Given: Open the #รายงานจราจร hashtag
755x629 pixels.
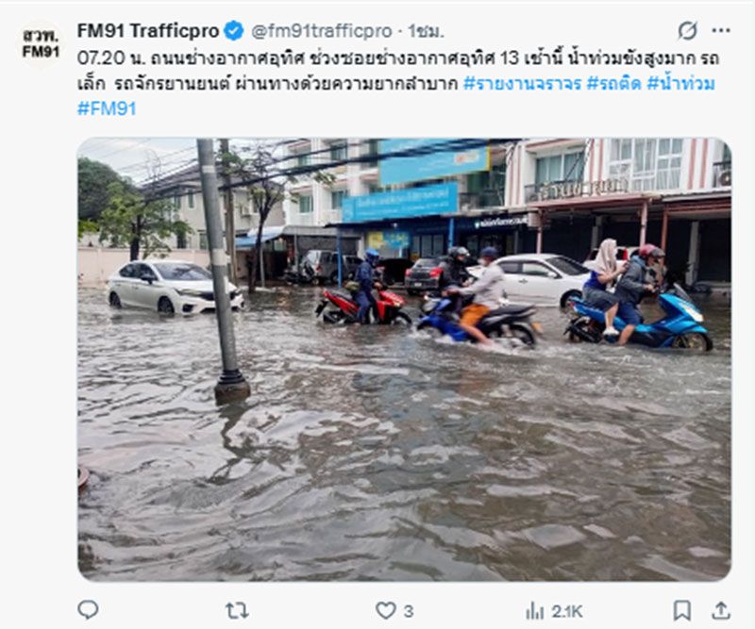Looking at the screenshot, I should (522, 84).
